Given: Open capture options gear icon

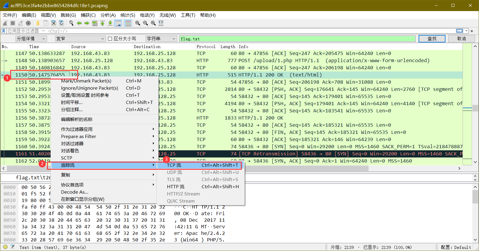Looking at the screenshot, I should coord(28,23).
